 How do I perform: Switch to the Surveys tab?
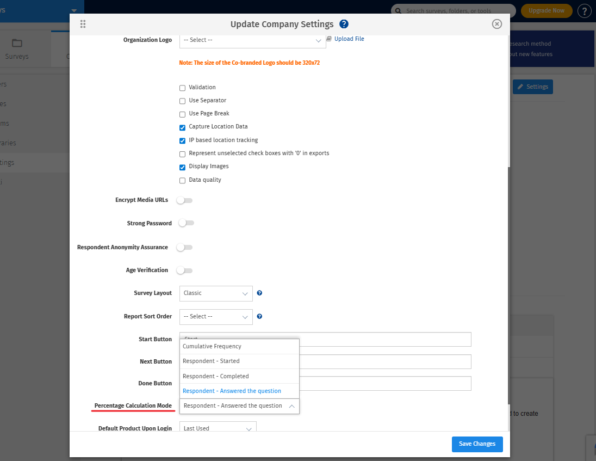pos(17,52)
